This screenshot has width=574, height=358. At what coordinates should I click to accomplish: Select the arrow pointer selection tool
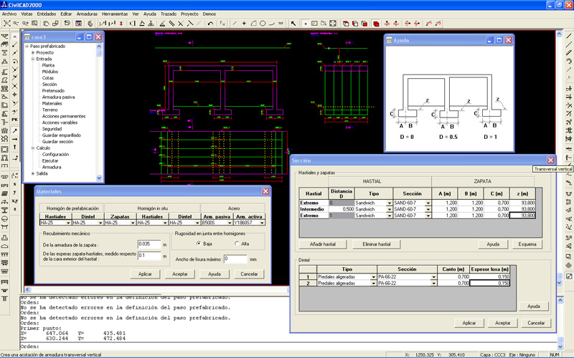pyautogui.click(x=293, y=24)
